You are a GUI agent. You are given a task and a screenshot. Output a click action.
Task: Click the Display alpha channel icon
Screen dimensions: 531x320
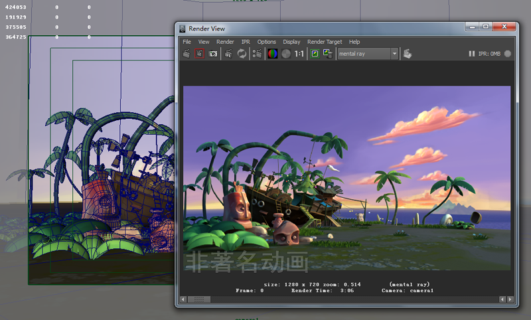[286, 54]
